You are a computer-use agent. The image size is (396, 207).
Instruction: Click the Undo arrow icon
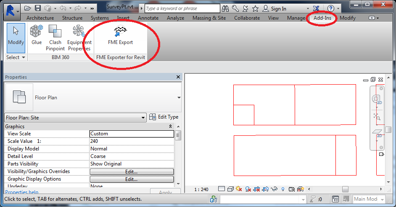[x=63, y=8]
